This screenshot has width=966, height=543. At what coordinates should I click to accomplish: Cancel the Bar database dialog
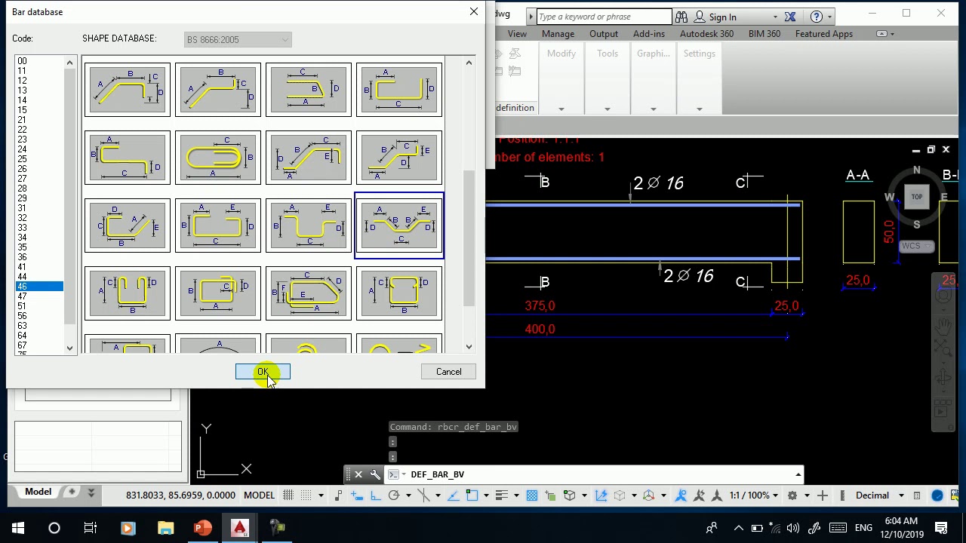click(448, 372)
